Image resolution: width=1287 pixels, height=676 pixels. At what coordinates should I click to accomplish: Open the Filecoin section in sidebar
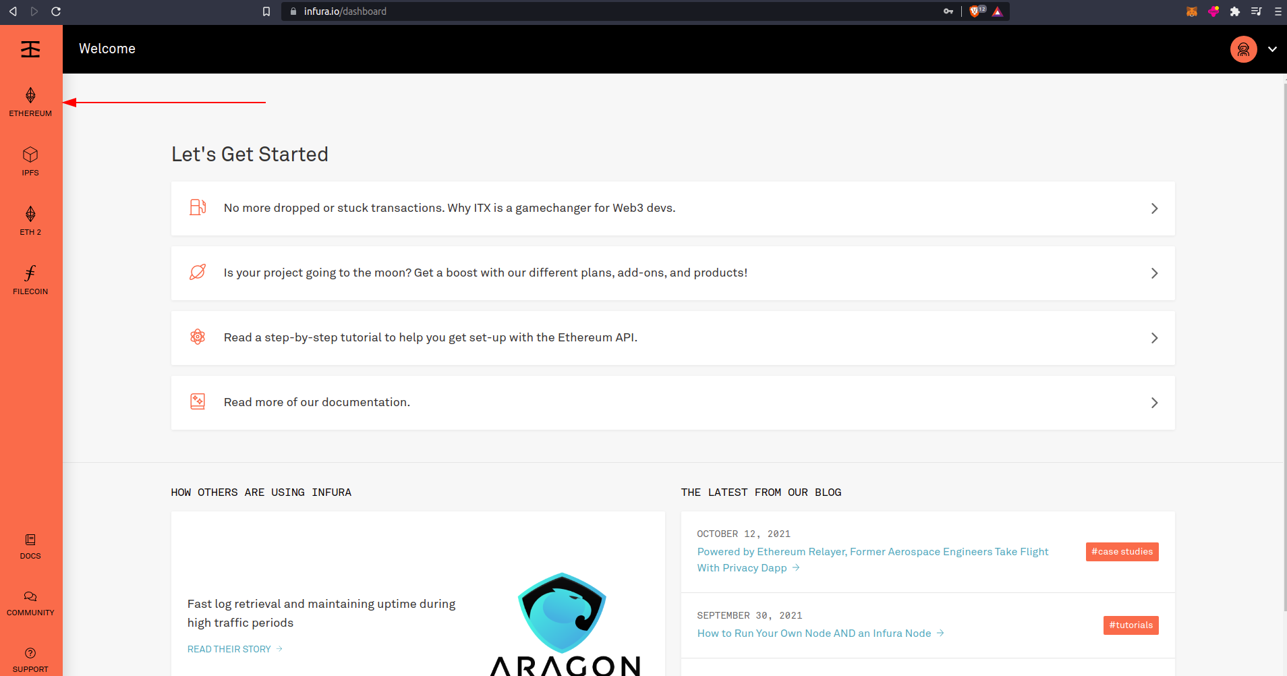click(30, 281)
